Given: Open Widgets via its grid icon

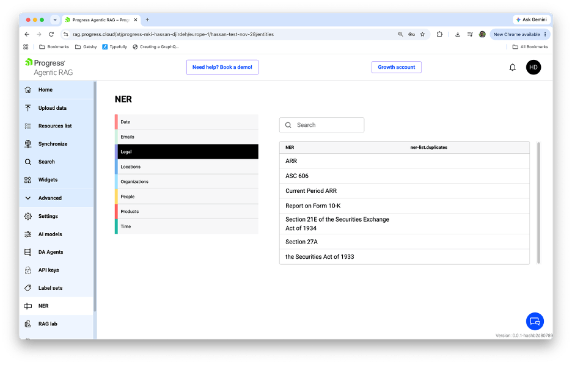Looking at the screenshot, I should [28, 180].
